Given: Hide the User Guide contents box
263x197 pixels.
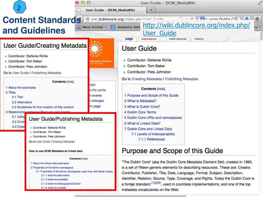Looking at the screenshot, I should [x=161, y=89].
